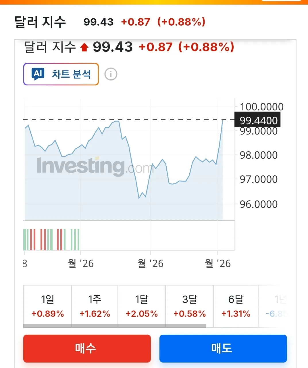The width and height of the screenshot is (308, 368).
Task: Tap the black 99.4400 current price label
Action: (258, 120)
